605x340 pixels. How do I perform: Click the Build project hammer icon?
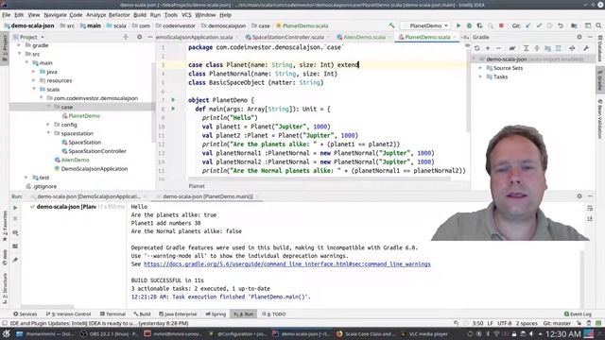391,25
